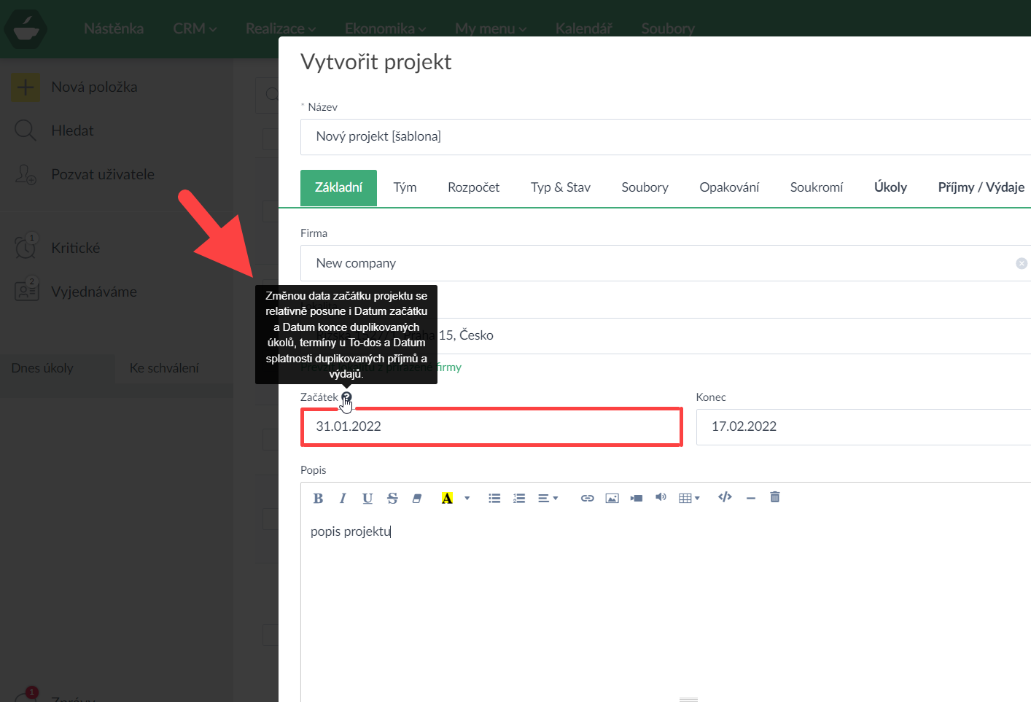The width and height of the screenshot is (1031, 702).
Task: Apply italic formatting in the description toolbar
Action: (x=343, y=499)
